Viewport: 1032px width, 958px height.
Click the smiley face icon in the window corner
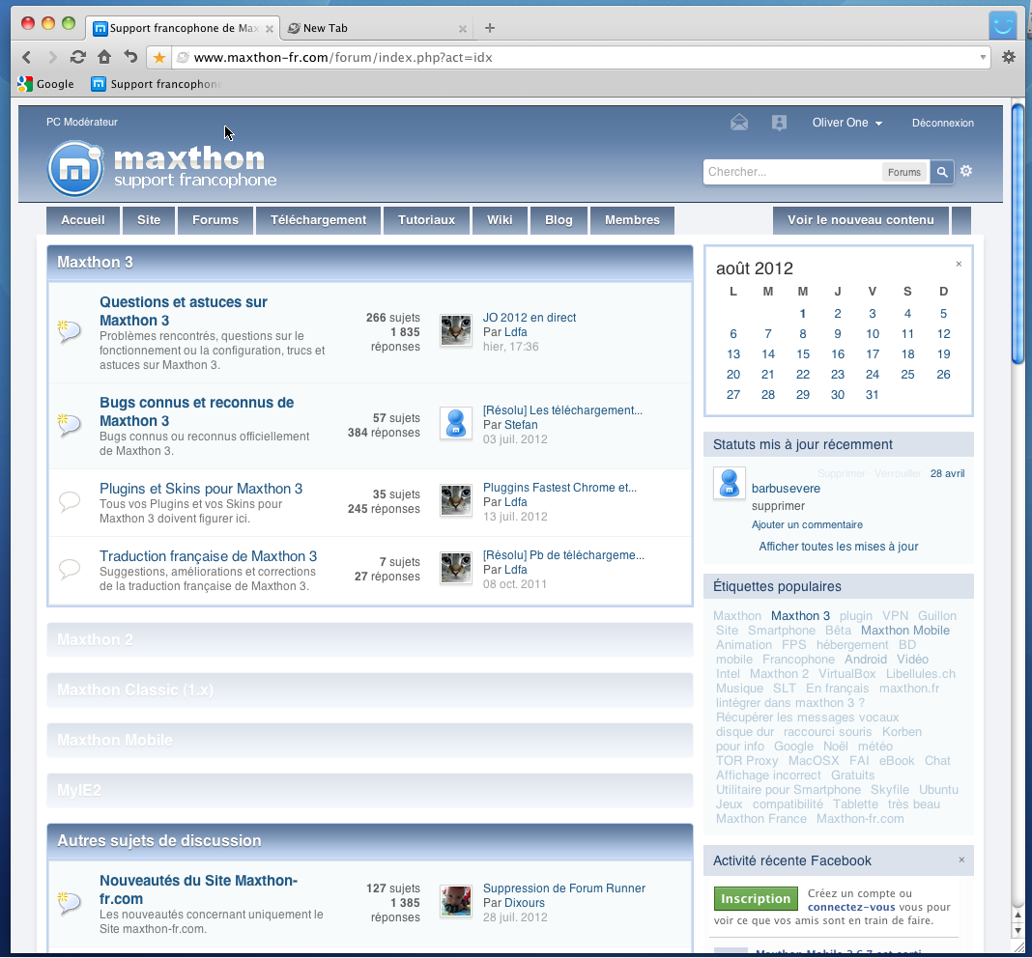1002,25
